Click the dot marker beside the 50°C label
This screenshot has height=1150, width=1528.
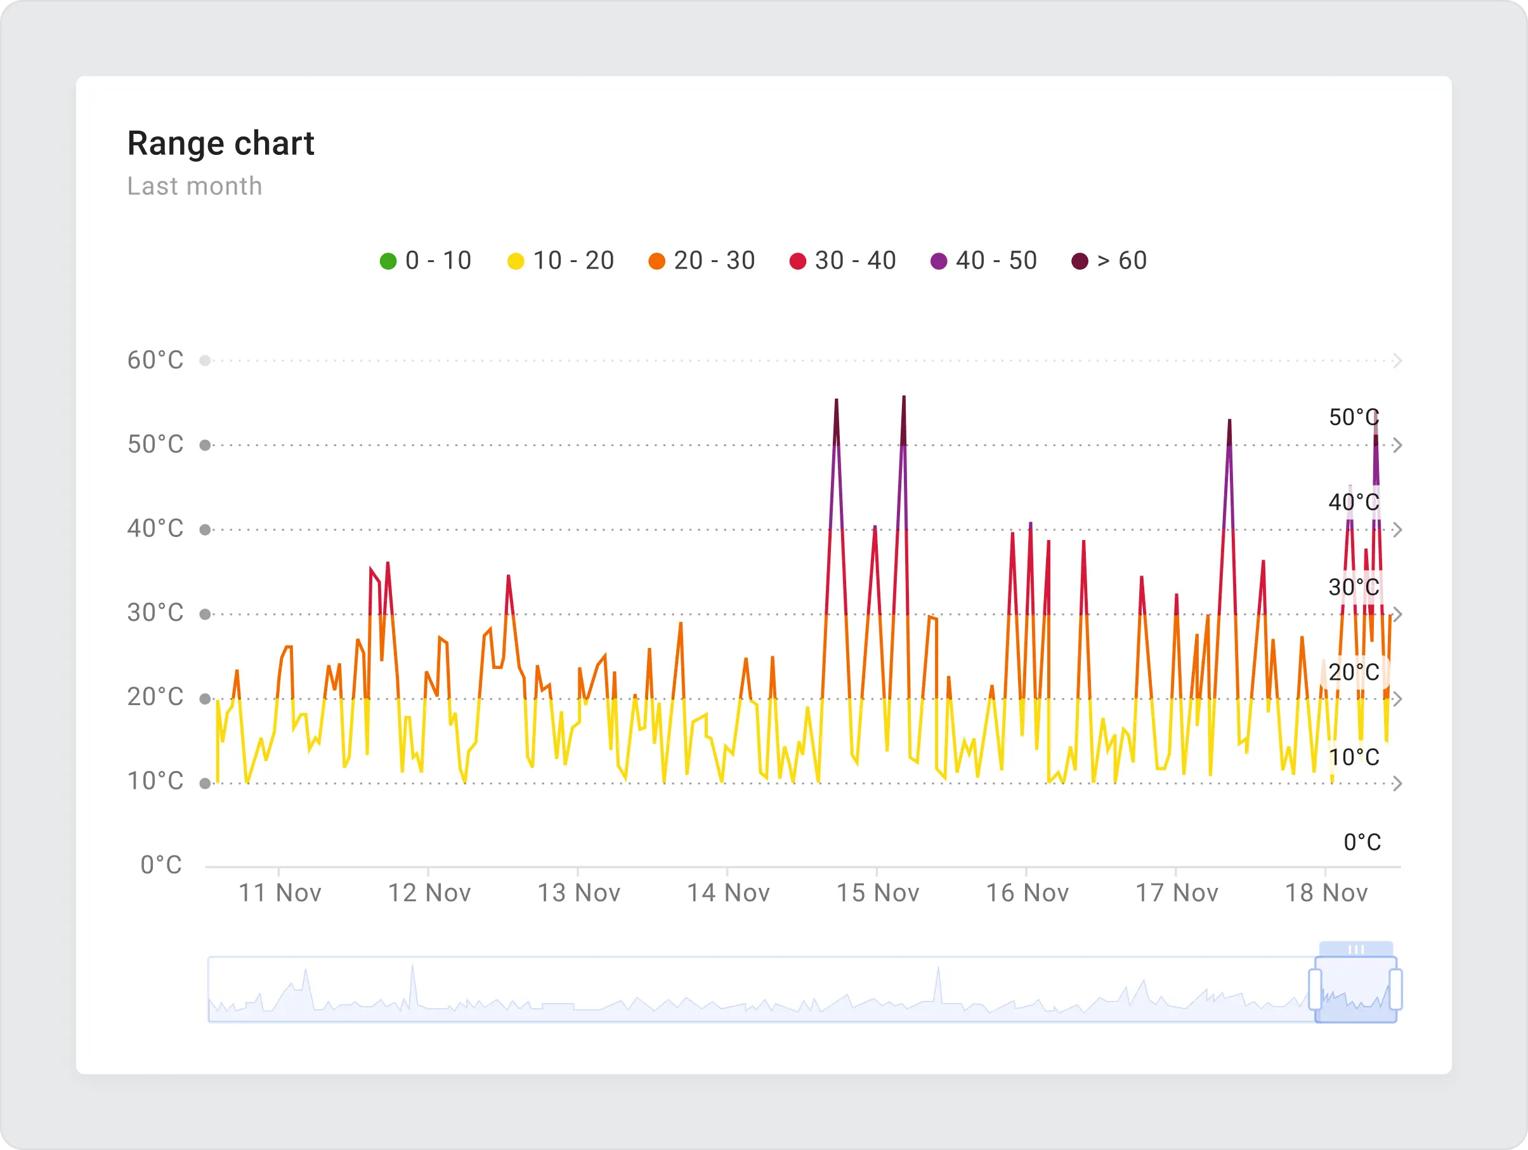(205, 445)
